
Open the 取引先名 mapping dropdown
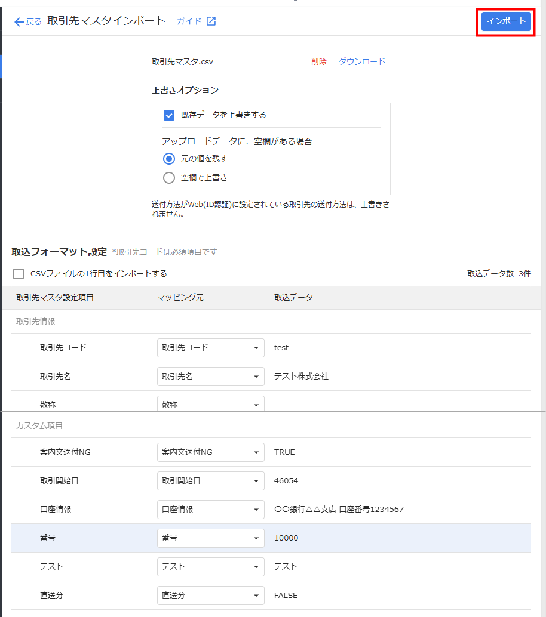[x=210, y=377]
